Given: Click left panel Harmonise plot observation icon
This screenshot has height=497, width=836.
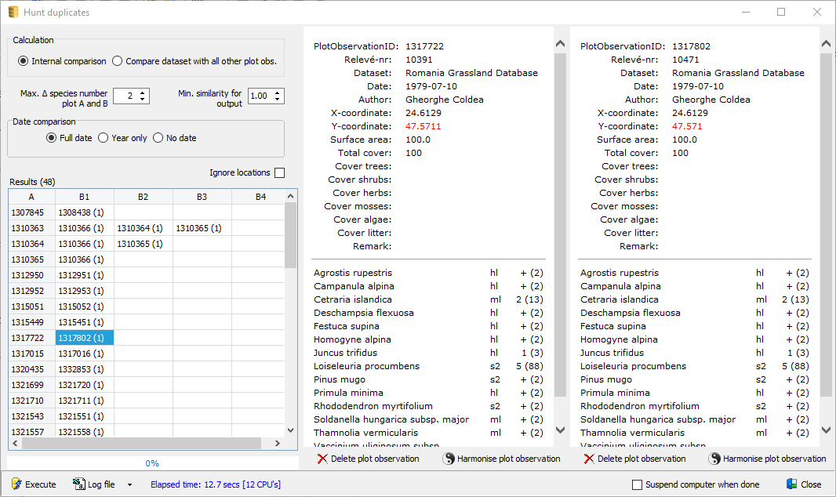Looking at the screenshot, I should (449, 459).
